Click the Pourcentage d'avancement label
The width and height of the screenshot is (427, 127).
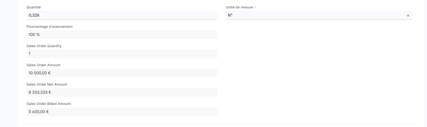pyautogui.click(x=50, y=27)
